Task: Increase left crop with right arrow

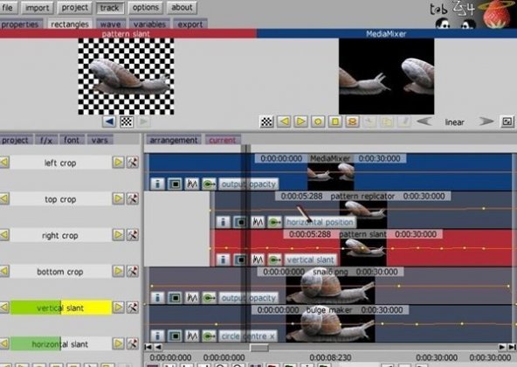Action: click(119, 163)
